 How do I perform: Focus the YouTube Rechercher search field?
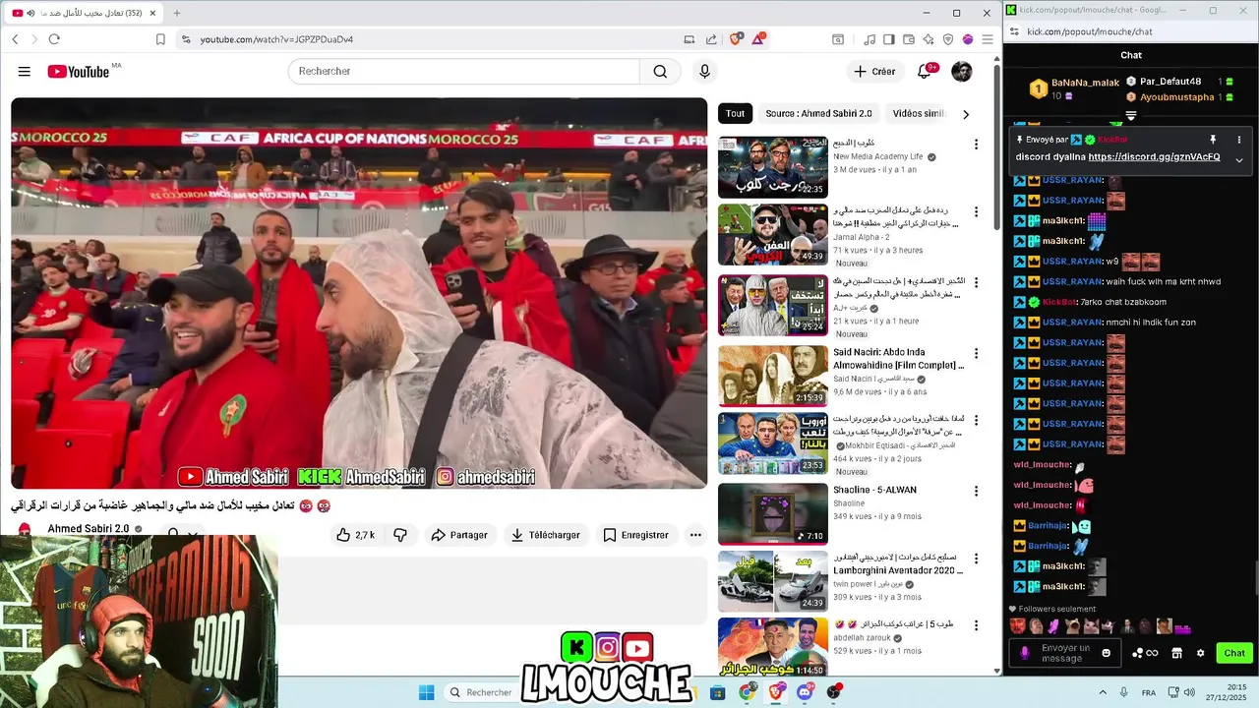tap(463, 72)
